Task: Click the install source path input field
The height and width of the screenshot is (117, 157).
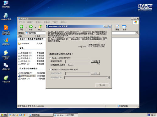Action: point(78,61)
